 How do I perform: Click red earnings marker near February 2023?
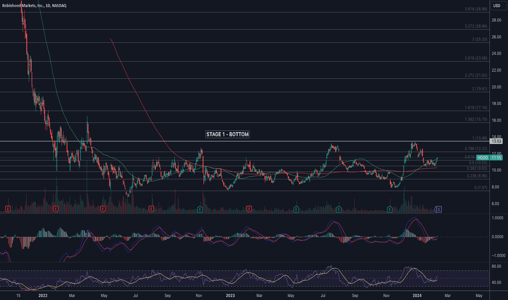click(249, 209)
